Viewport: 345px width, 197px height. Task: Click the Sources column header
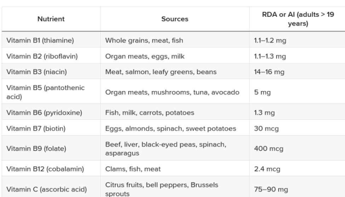175,19
